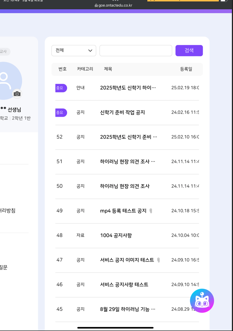
Task: Click the 등록일 column header
Action: coord(186,69)
